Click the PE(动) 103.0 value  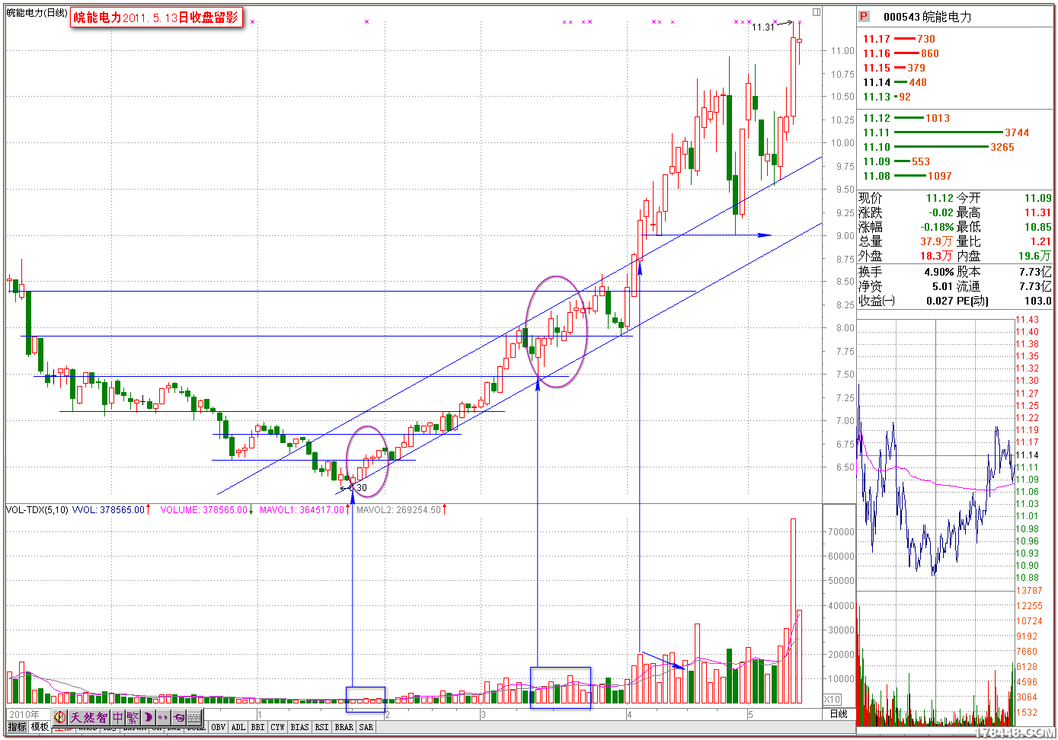[1037, 301]
